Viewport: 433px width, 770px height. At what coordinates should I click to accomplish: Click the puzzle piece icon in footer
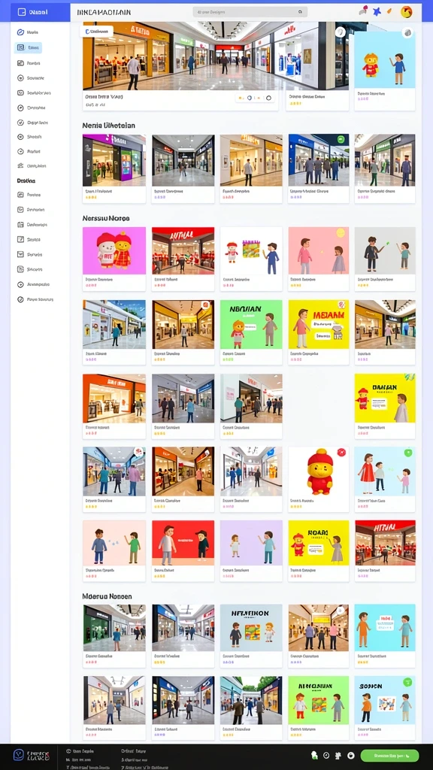pos(339,755)
